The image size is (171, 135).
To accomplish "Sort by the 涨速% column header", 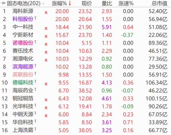I will tap(126, 3).
